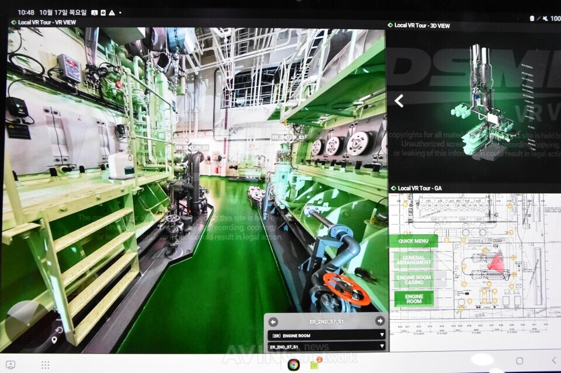Click the battery icon in status bar
Screen dimensions: 561x373
tap(532, 18)
